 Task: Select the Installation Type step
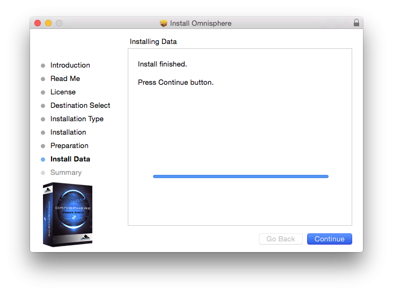pyautogui.click(x=77, y=119)
